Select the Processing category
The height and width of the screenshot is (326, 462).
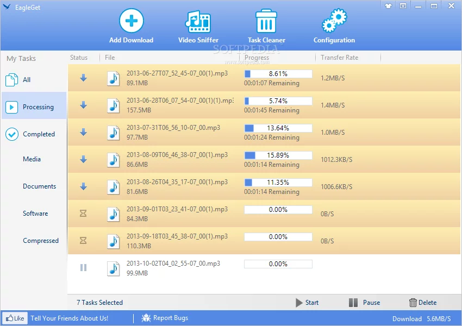[38, 107]
